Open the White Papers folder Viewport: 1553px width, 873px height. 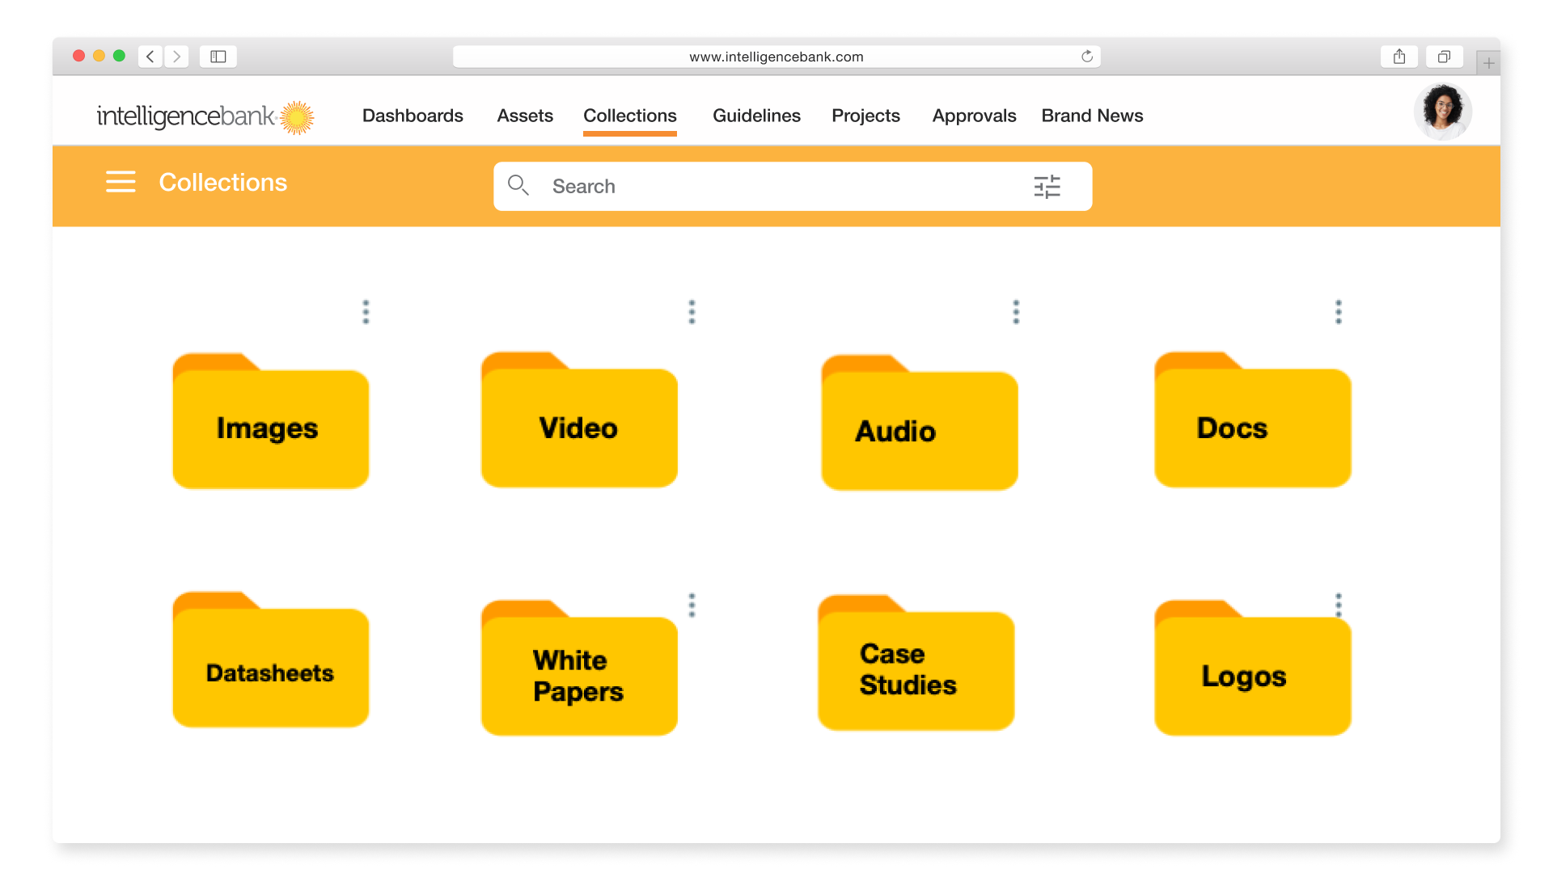(x=579, y=668)
